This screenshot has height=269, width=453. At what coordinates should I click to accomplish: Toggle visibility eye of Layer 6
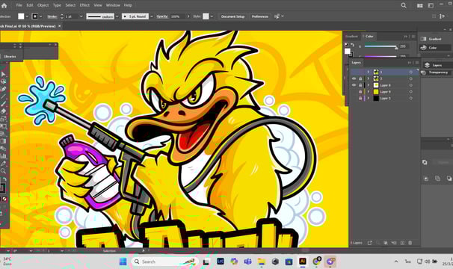354,85
